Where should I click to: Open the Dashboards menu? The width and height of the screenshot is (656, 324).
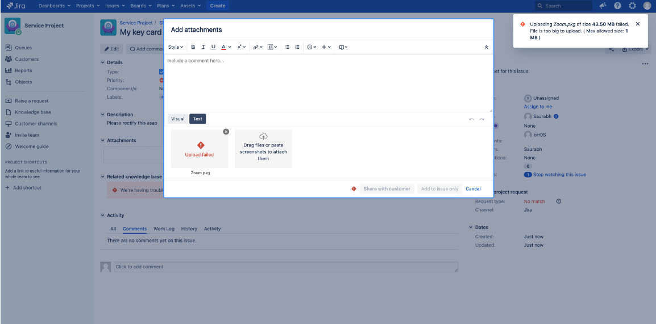[x=55, y=6]
